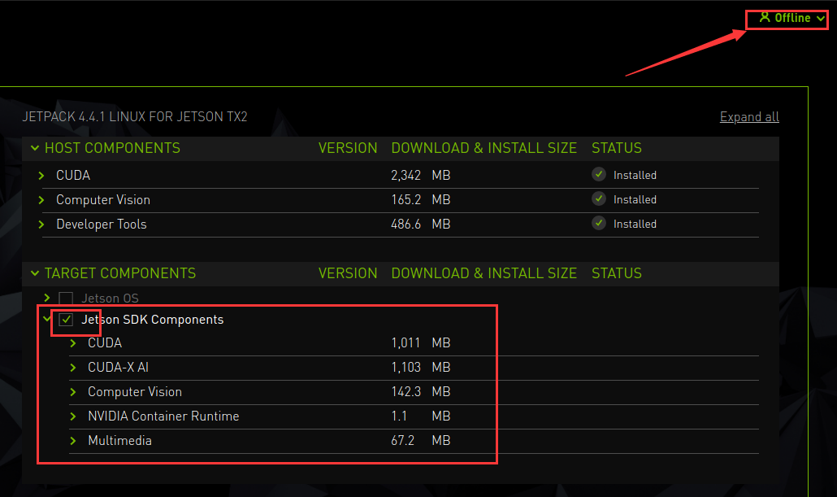The image size is (837, 497).
Task: Click the 1,103 MB size value
Action: tap(421, 368)
